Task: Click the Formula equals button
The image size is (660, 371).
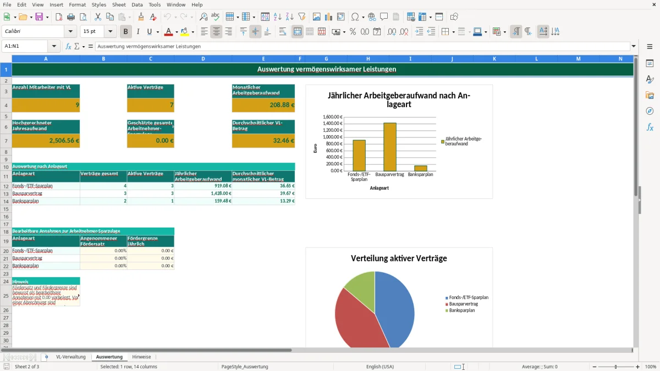Action: 91,46
